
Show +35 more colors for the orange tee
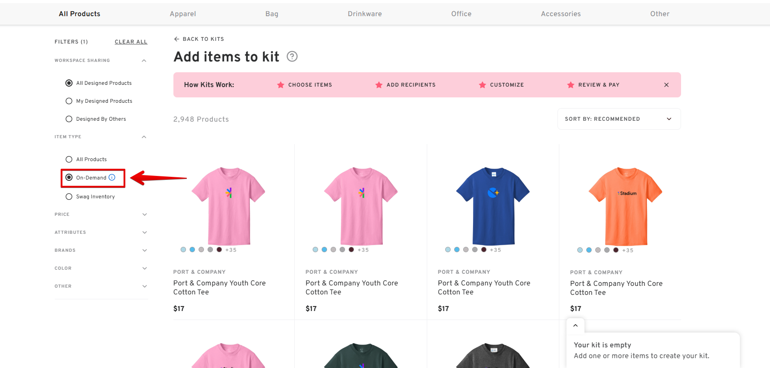[628, 250]
